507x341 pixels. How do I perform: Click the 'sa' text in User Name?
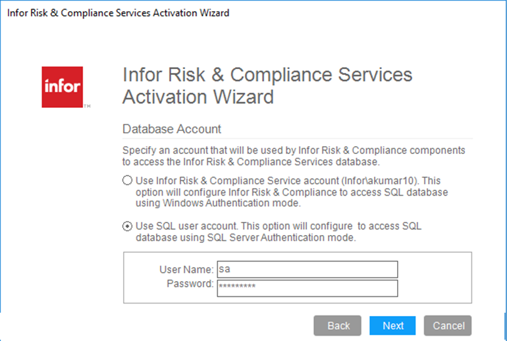[223, 269]
